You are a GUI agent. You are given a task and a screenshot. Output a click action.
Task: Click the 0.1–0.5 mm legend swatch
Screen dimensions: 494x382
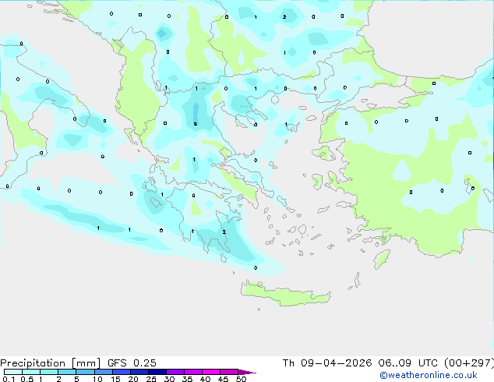(13, 372)
